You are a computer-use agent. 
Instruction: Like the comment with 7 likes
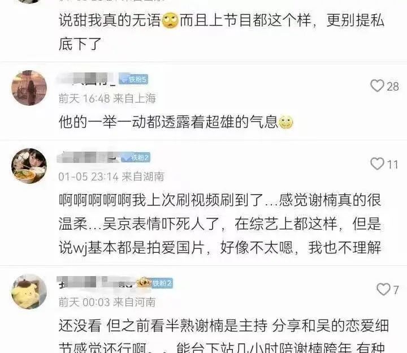point(383,290)
